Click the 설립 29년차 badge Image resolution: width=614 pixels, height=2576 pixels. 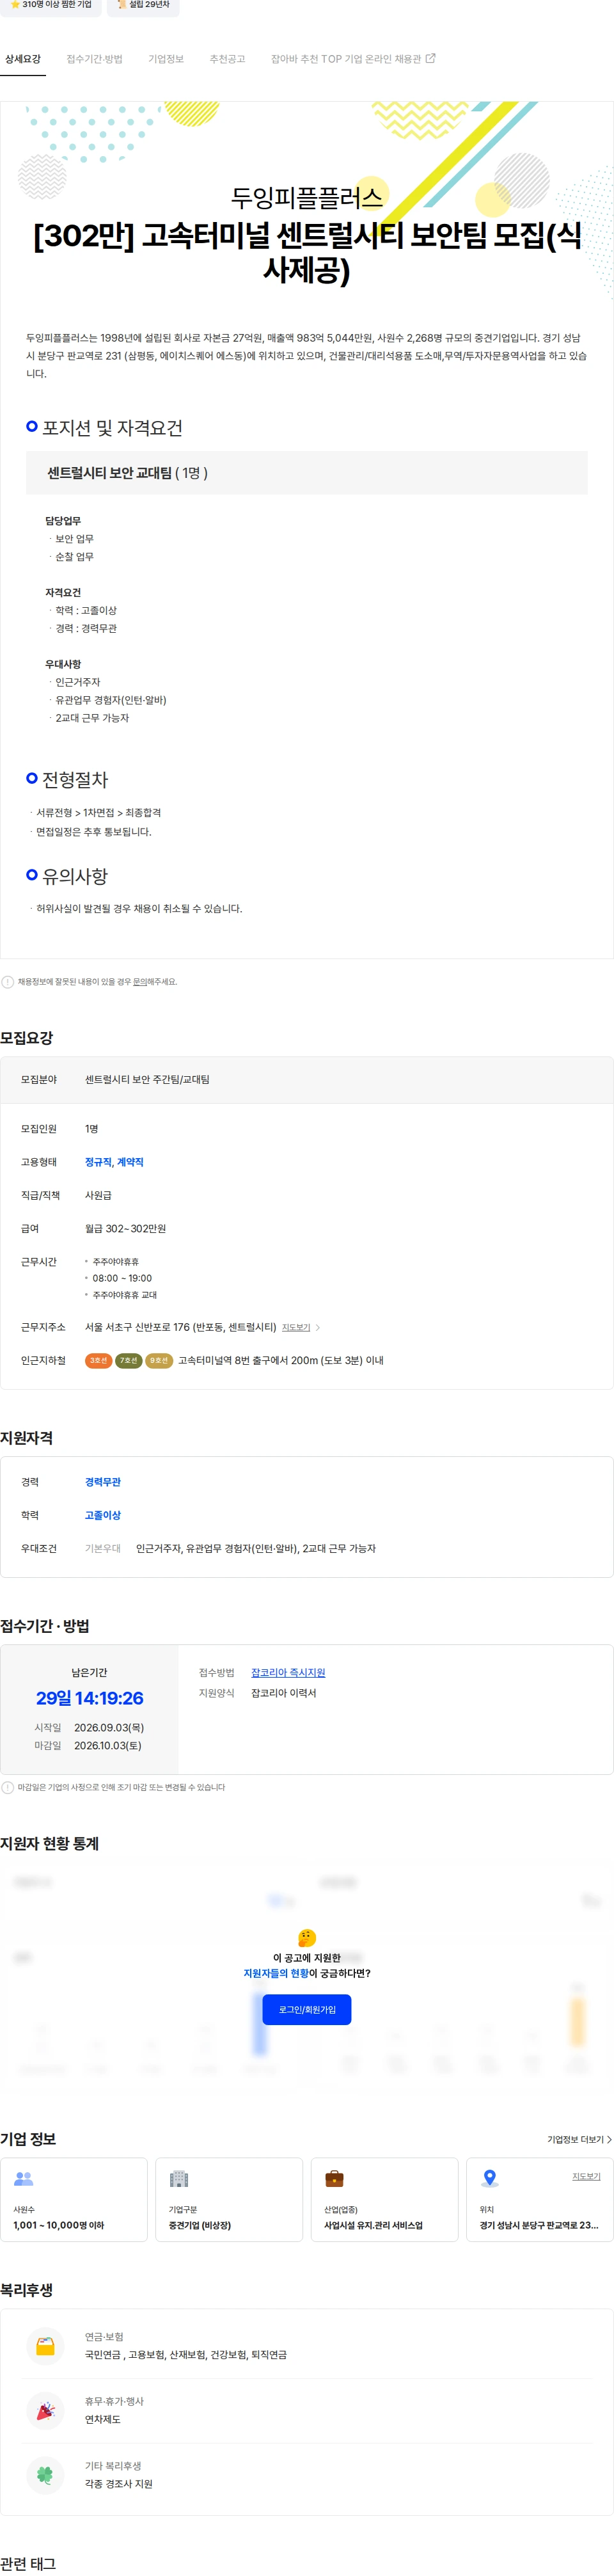pos(143,5)
